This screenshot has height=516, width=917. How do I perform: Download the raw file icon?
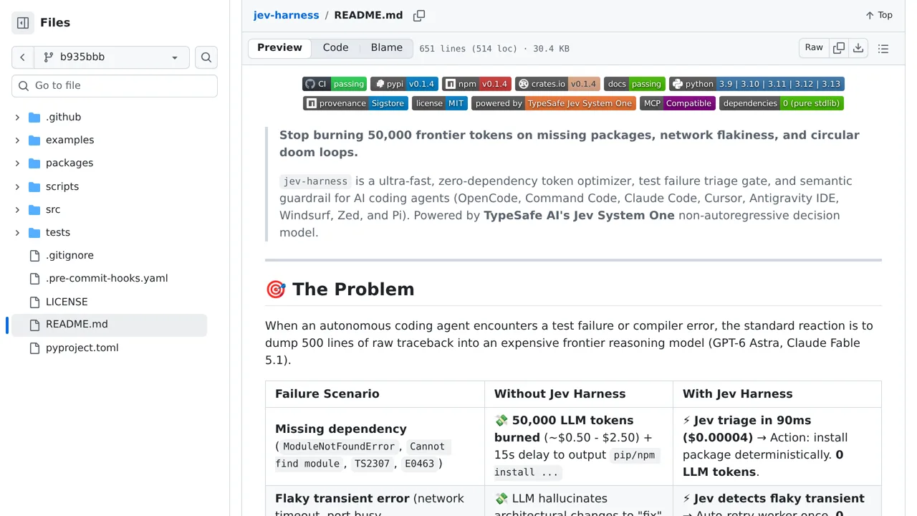tap(858, 48)
